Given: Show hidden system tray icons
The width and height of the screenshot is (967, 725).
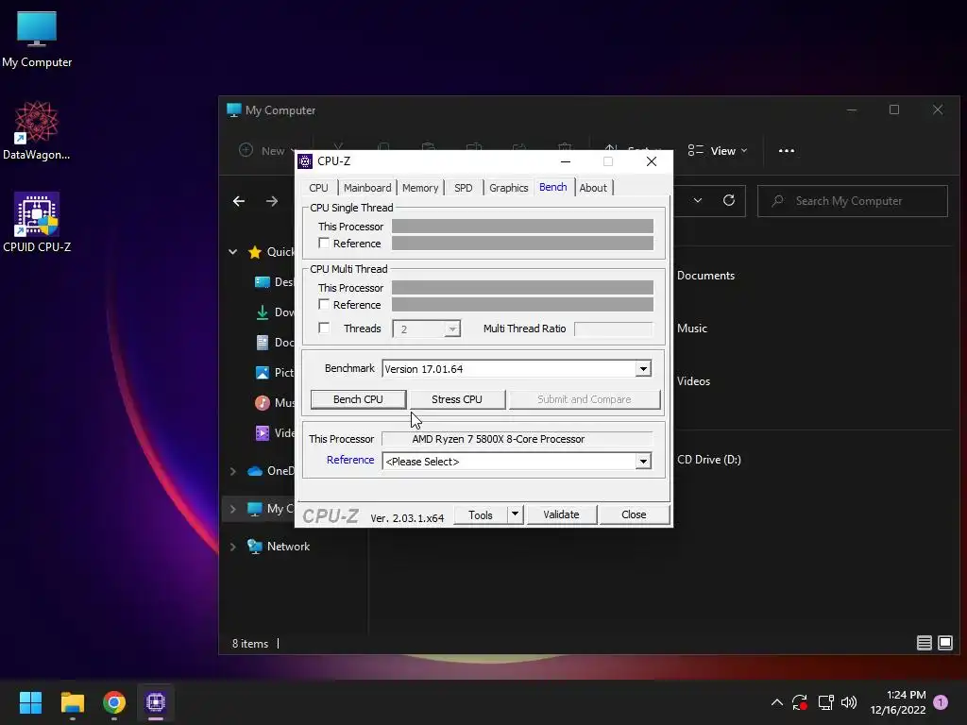Looking at the screenshot, I should 777,702.
